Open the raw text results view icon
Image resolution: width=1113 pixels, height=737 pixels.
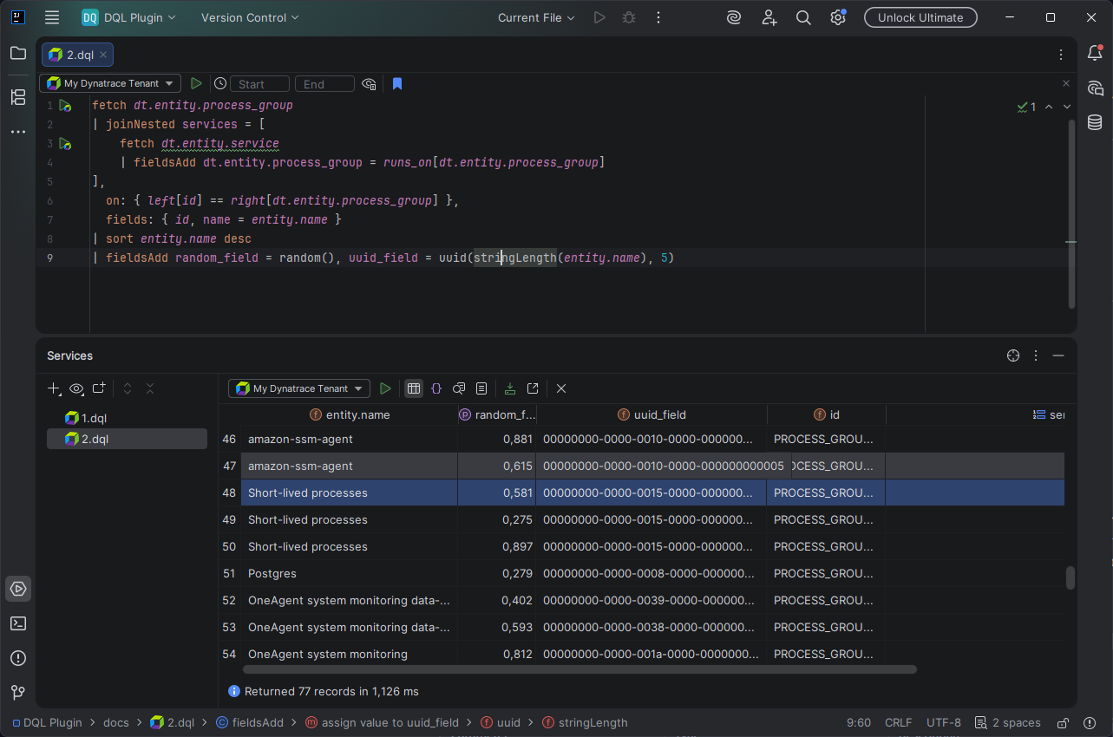click(x=481, y=388)
